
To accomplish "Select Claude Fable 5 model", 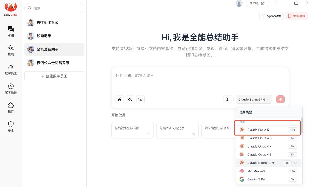I will [x=268, y=130].
